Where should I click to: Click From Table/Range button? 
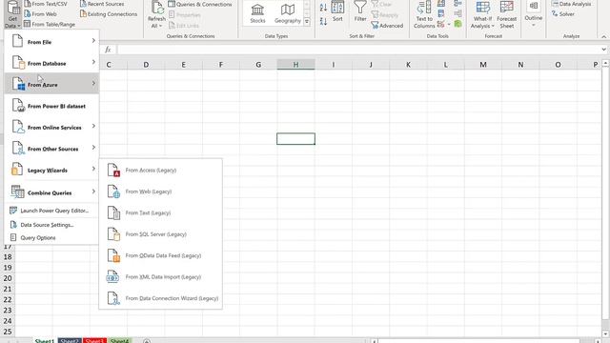[50, 24]
